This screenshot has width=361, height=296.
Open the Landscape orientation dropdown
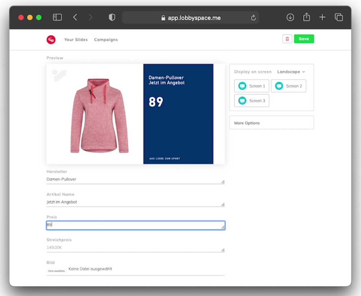point(291,72)
